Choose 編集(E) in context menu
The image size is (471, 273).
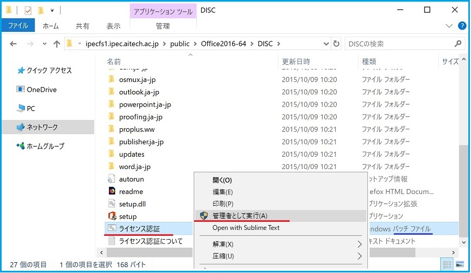click(223, 192)
